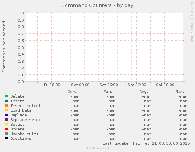The height and width of the screenshot is (152, 195).
Task: Click the lime Select legend swatch
Action: [7, 124]
